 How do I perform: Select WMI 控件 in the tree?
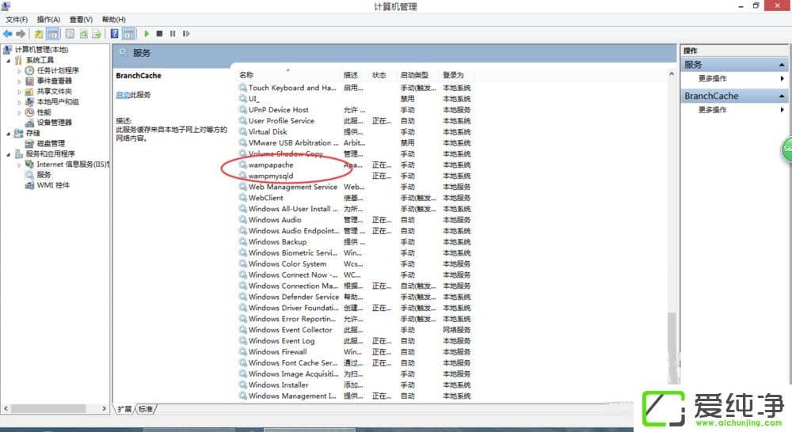tap(53, 185)
